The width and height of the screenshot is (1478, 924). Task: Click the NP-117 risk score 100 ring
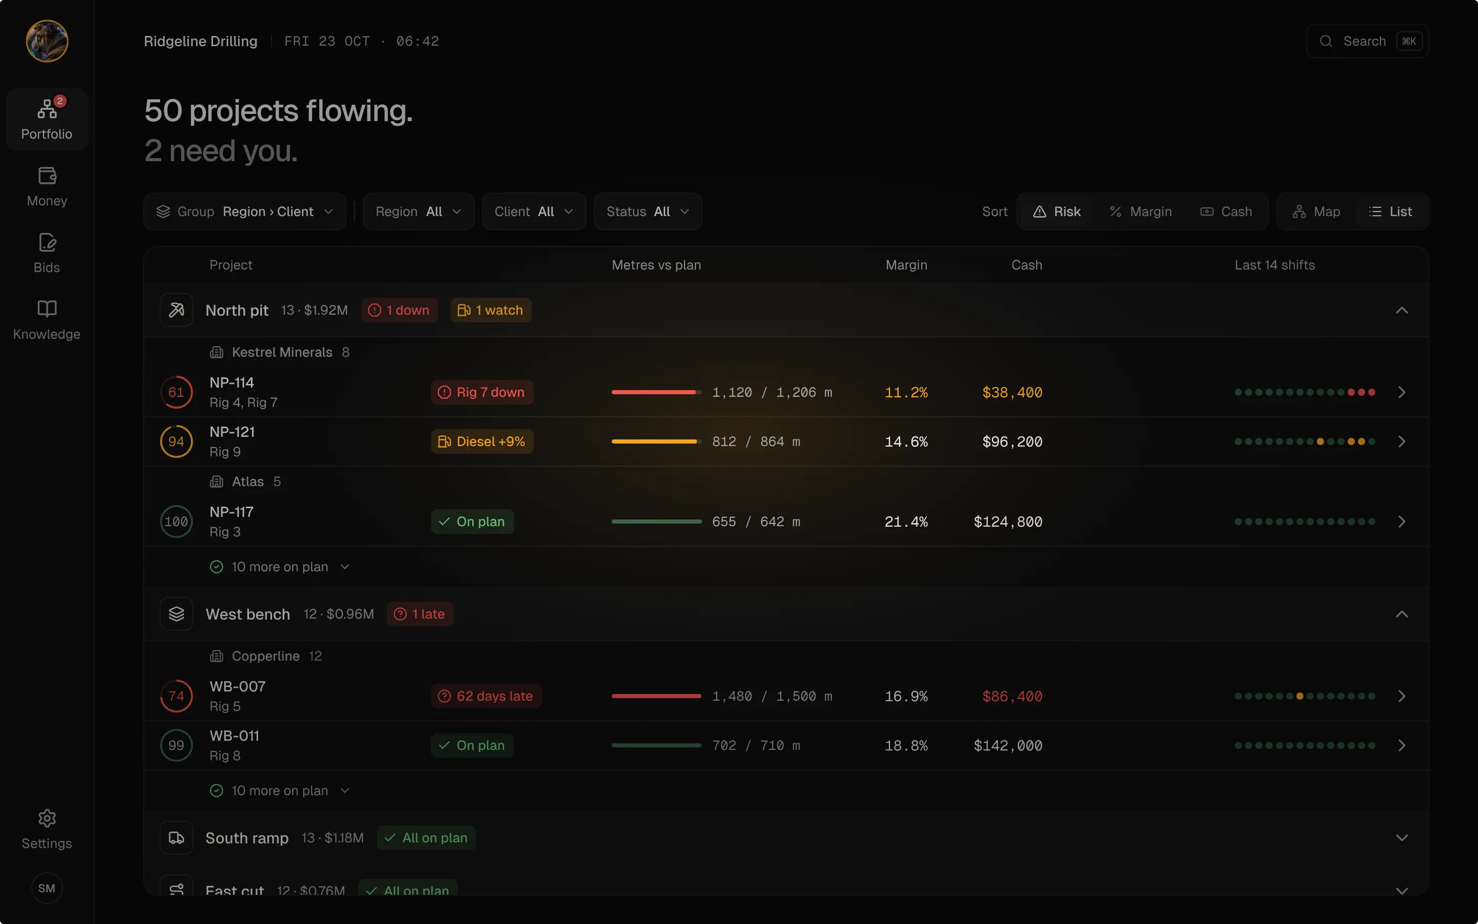[177, 522]
